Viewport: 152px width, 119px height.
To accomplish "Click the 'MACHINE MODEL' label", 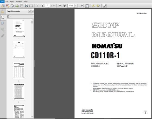I will tap(100, 64).
